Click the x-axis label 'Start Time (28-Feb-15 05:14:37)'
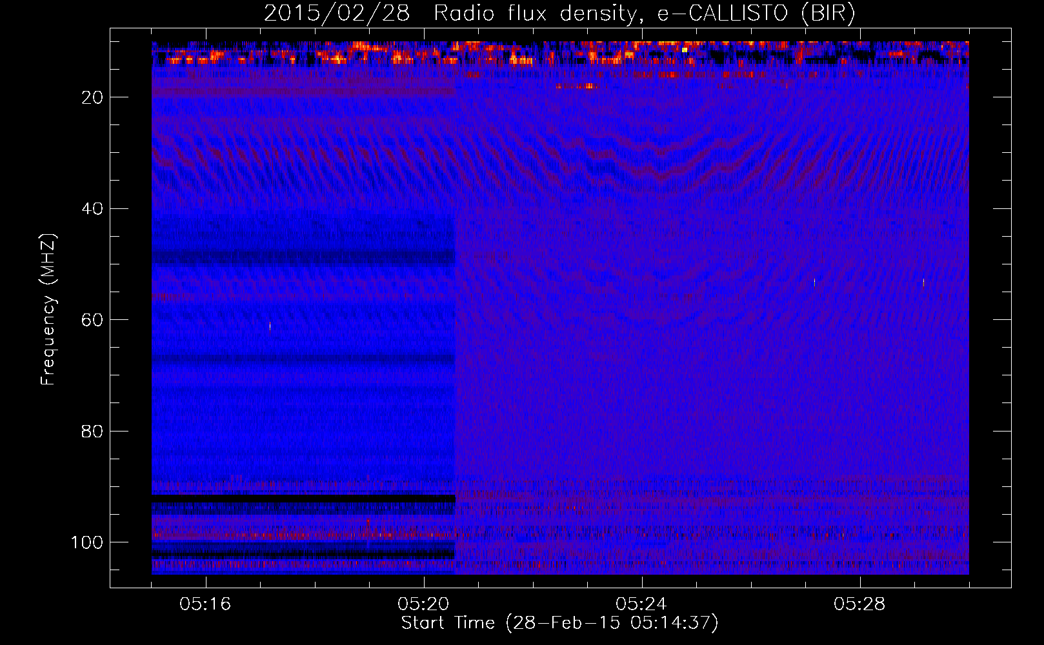Viewport: 1044px width, 645px height. point(559,623)
